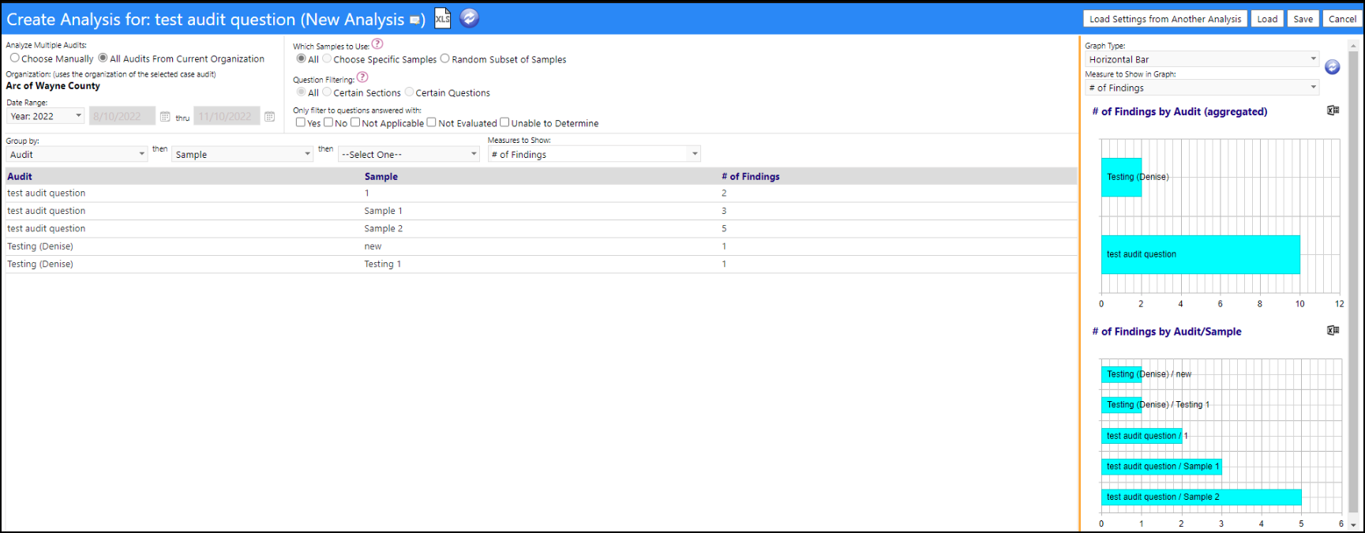Viewport: 1365px width, 533px height.
Task: Open the second grouping Sample dropdown
Action: (x=242, y=154)
